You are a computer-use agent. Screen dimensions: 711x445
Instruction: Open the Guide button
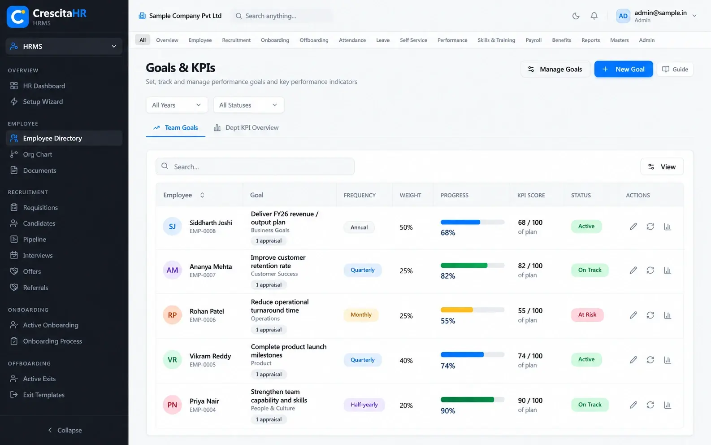pos(675,69)
